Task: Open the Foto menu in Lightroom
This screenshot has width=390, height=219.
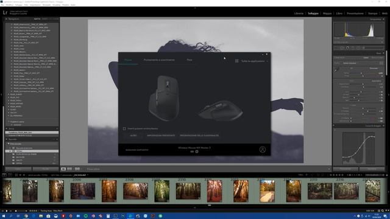Action: pos(26,5)
